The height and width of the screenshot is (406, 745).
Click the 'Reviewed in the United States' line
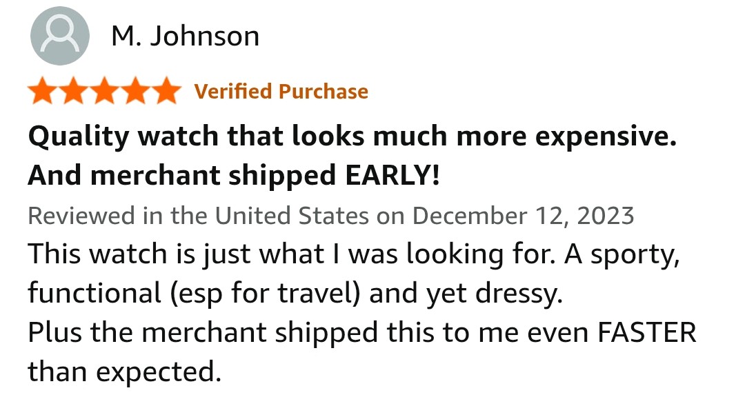coord(331,216)
